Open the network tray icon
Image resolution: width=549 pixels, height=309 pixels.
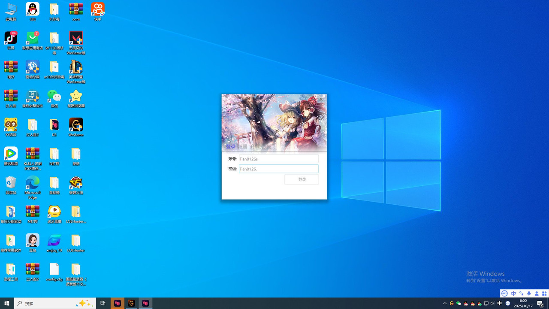point(486,303)
